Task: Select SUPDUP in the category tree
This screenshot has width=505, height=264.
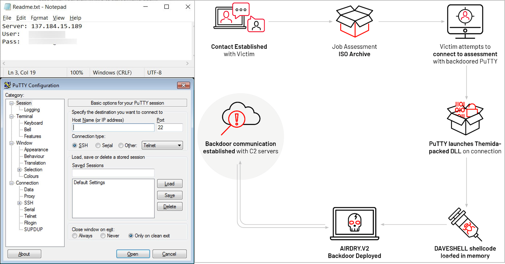Action: coord(33,229)
